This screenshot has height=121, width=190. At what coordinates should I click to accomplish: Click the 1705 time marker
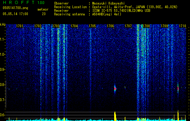pyautogui.click(x=92, y=26)
